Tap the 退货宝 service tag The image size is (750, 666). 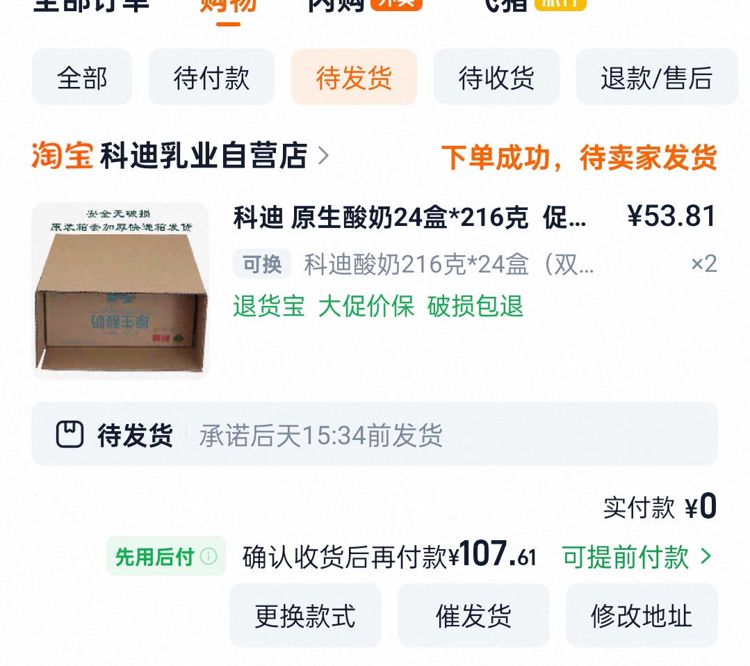coord(269,306)
